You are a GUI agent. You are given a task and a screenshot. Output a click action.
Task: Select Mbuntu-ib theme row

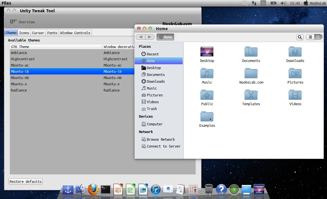coord(72,71)
